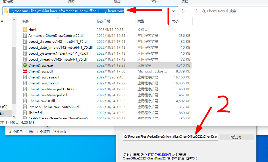Image resolution: width=268 pixels, height=162 pixels.
Task: Expand the address bar history dropdown
Action: click(174, 11)
